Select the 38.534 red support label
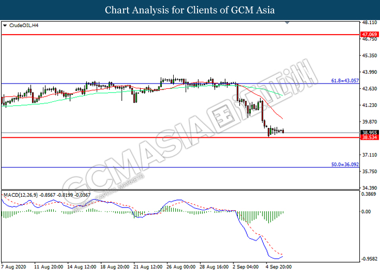The width and height of the screenshot is (380, 271). 369,138
